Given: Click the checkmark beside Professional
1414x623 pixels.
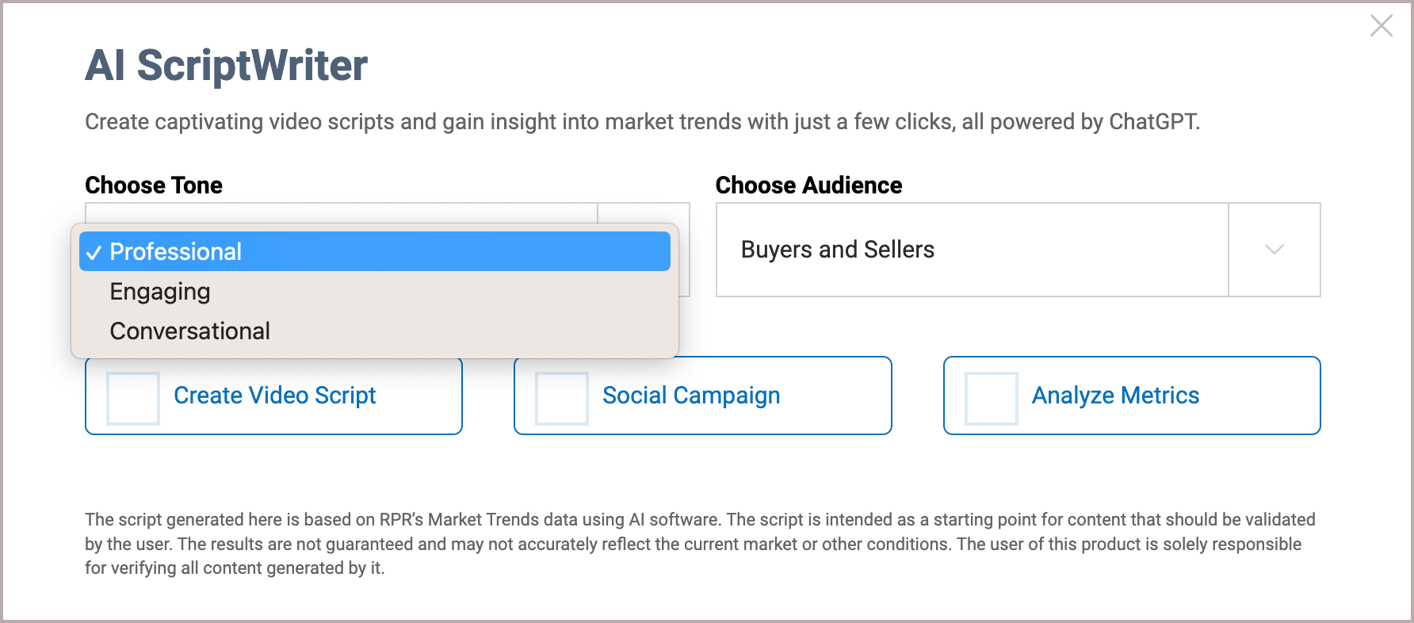Looking at the screenshot, I should [x=94, y=253].
